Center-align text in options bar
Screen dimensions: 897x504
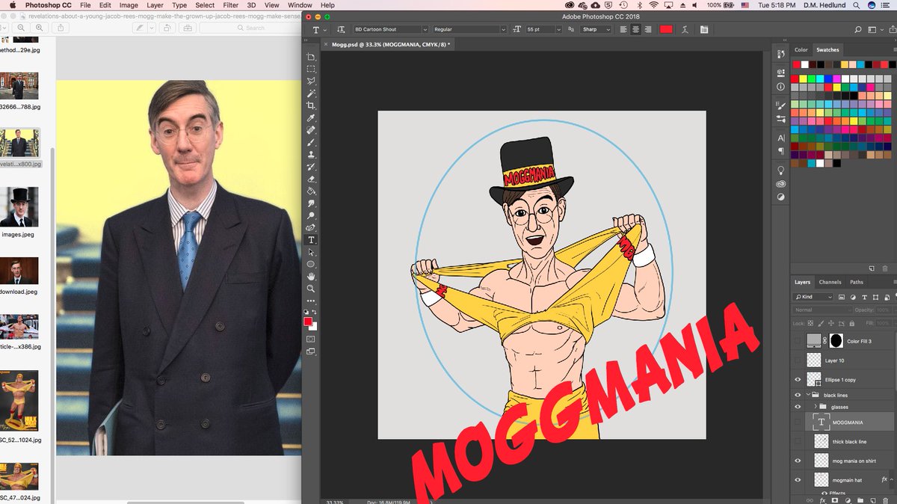(x=636, y=29)
